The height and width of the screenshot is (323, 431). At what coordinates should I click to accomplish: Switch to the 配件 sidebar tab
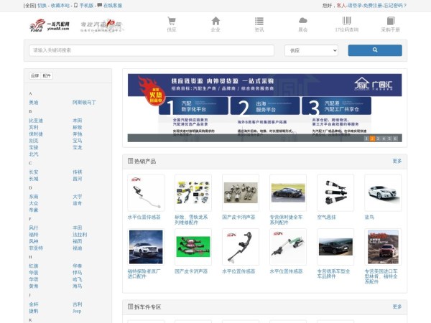pyautogui.click(x=47, y=75)
